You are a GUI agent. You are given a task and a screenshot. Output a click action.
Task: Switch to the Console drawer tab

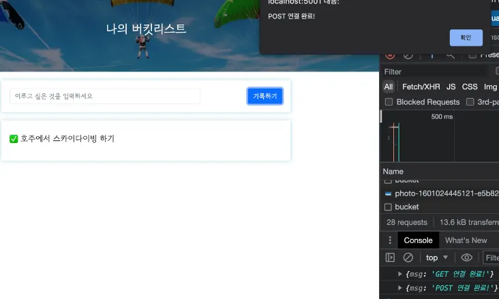(x=418, y=240)
